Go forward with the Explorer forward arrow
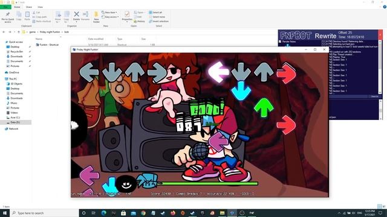Viewport: 387px width, 217px height. pyautogui.click(x=10, y=32)
